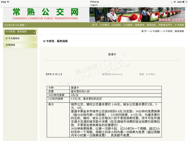Tap the cygj.cn address bar
The width and height of the screenshot is (188, 141).
pos(94,5)
